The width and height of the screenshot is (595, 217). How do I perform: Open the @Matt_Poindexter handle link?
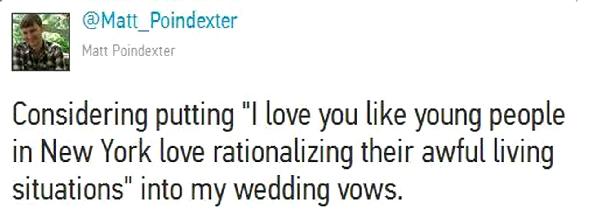(x=160, y=21)
